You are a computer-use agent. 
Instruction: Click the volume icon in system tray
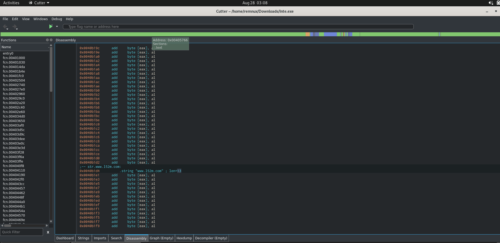491,3
